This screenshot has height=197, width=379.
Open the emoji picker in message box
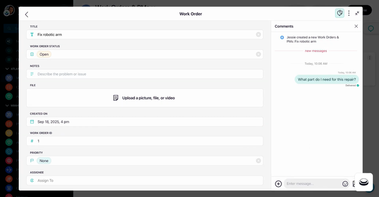pyautogui.click(x=345, y=184)
